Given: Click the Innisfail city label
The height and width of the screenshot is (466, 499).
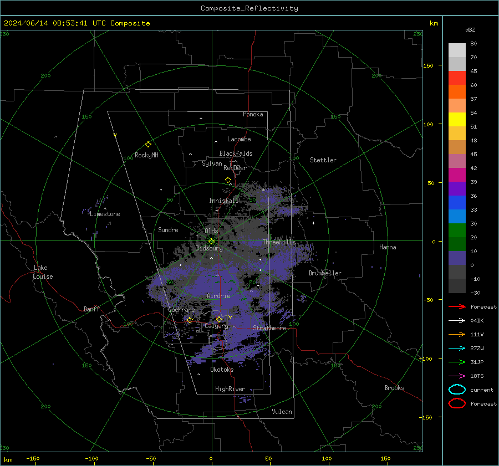Looking at the screenshot, I should point(224,201).
